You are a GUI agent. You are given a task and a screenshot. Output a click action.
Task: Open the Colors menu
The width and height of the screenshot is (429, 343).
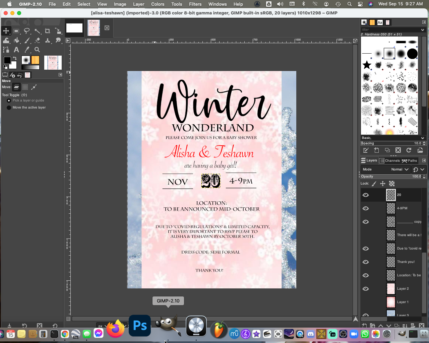coord(158,4)
